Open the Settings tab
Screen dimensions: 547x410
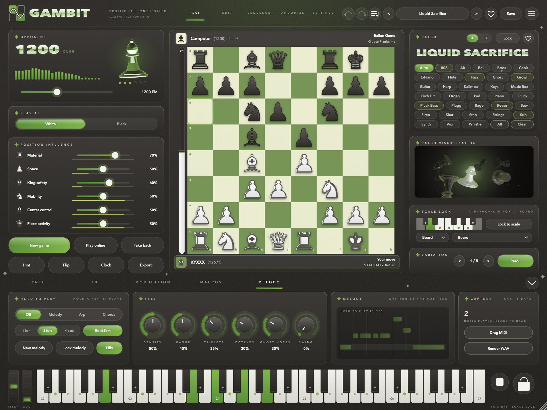click(323, 13)
